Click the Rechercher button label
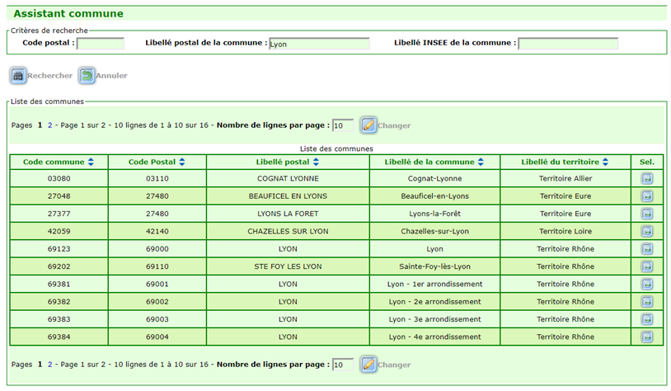Image resolution: width=671 pixels, height=391 pixels. pos(49,76)
